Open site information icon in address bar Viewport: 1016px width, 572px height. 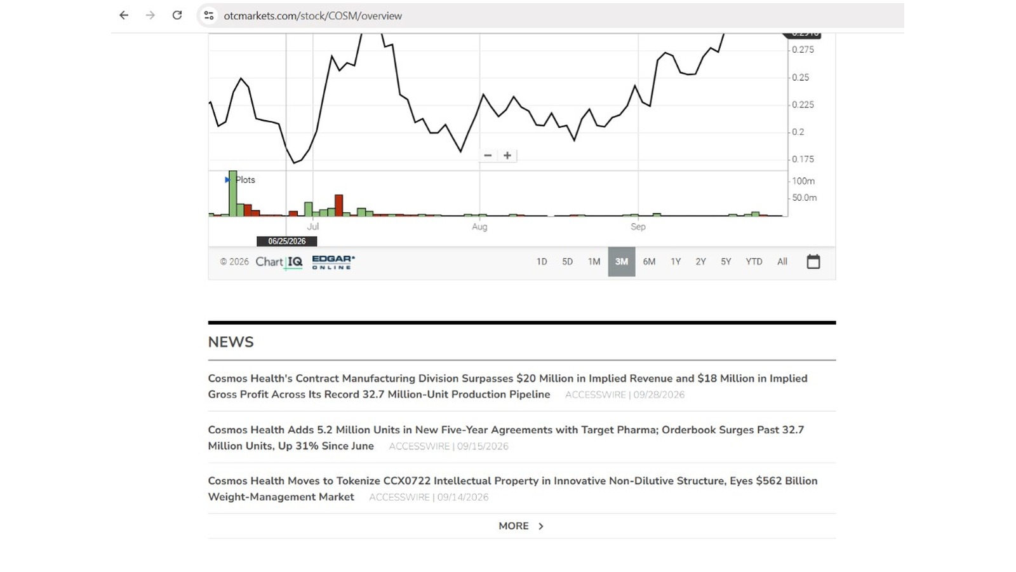(209, 15)
